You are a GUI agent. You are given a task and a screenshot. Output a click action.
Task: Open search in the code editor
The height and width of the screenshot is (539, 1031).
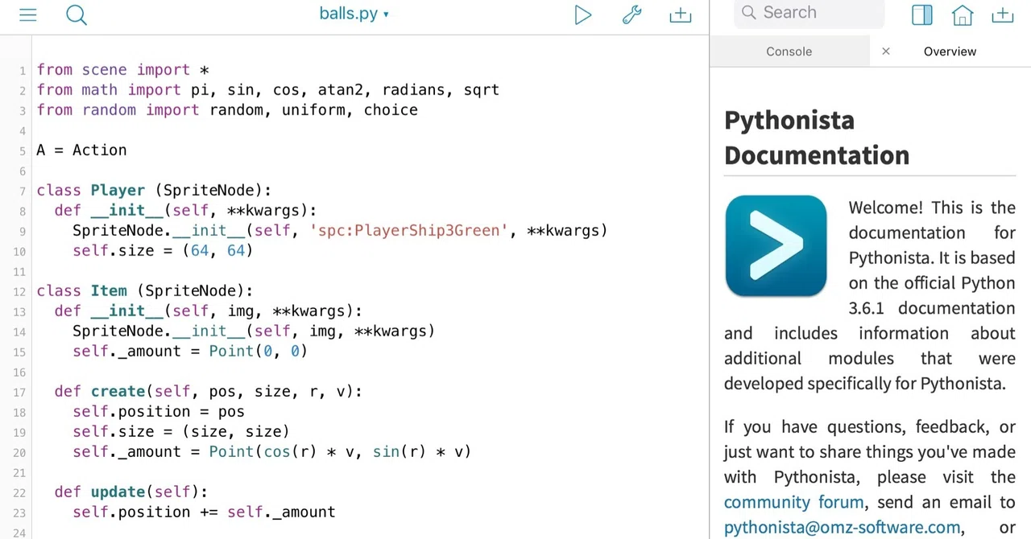pos(77,14)
